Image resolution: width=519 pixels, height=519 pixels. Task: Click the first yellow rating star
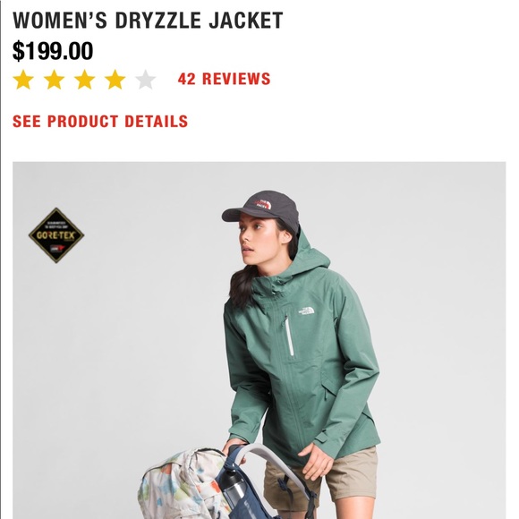[23, 80]
